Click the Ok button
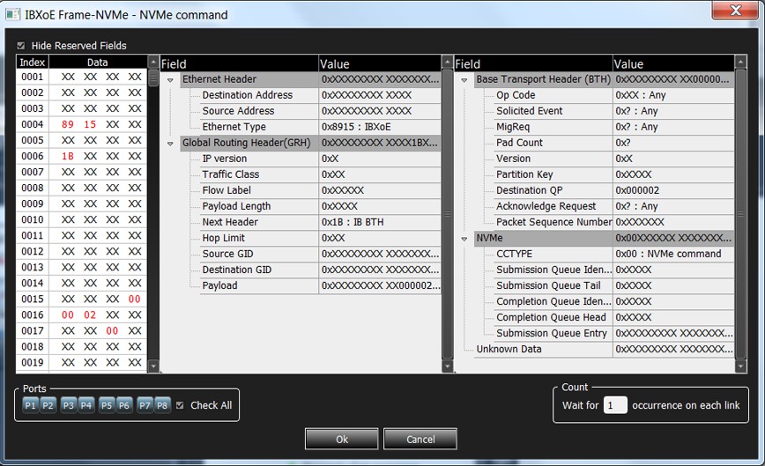 tap(342, 439)
